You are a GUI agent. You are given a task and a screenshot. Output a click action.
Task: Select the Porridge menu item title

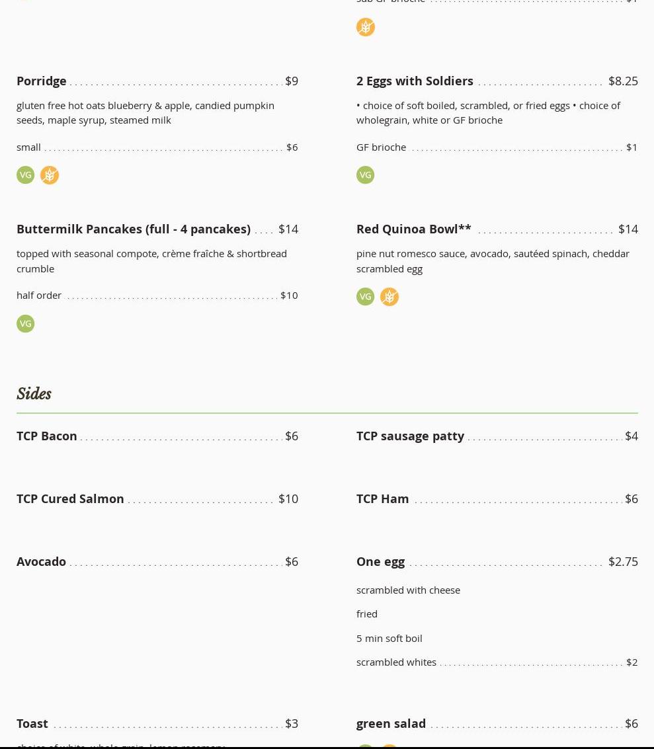pyautogui.click(x=42, y=81)
